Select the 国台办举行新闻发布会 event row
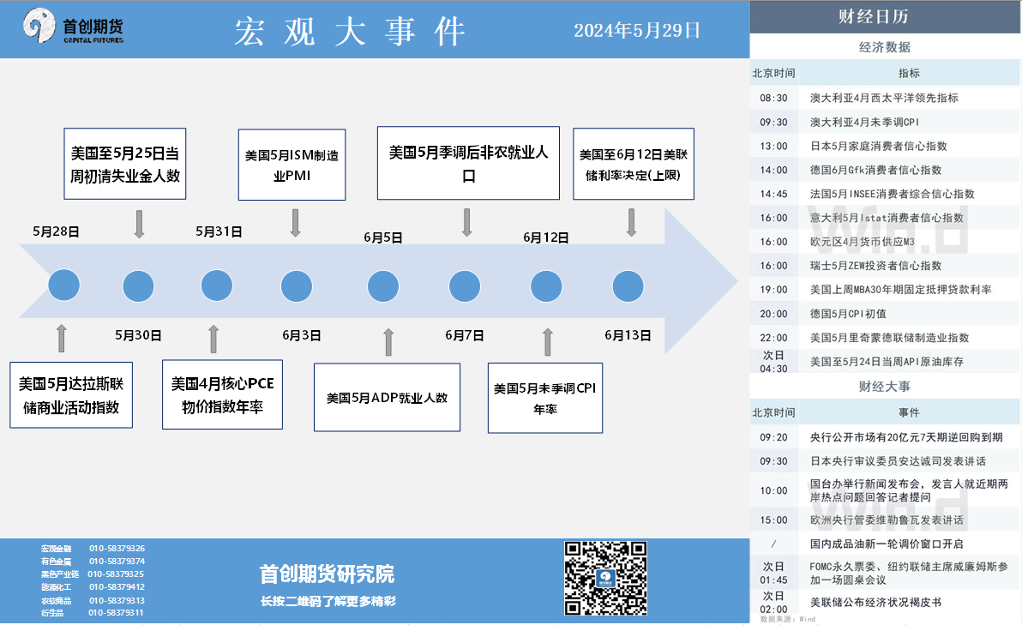The width and height of the screenshot is (1022, 625). click(886, 490)
